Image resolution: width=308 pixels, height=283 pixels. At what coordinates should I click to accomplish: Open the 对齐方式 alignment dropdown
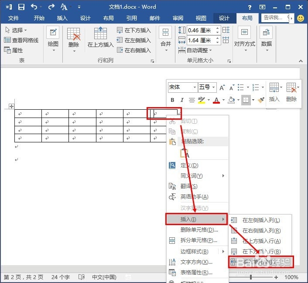tap(245, 39)
